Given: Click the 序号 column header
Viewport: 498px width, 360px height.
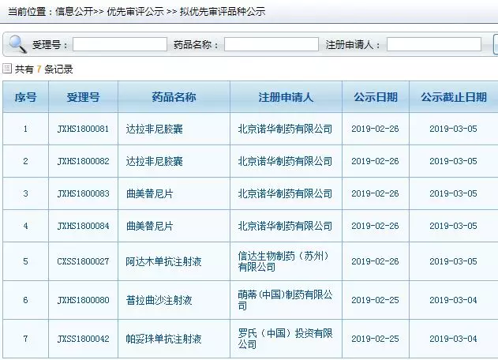Looking at the screenshot, I should click(26, 97).
